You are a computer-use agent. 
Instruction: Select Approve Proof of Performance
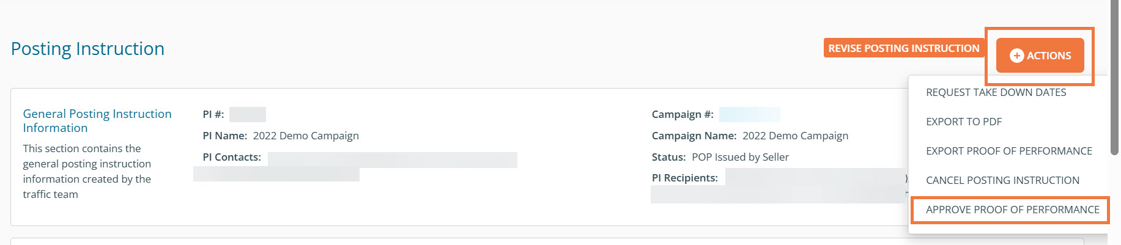pyautogui.click(x=1012, y=210)
